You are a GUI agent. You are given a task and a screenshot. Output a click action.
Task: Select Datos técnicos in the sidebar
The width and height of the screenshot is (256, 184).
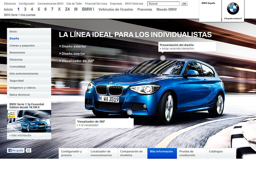29,95
